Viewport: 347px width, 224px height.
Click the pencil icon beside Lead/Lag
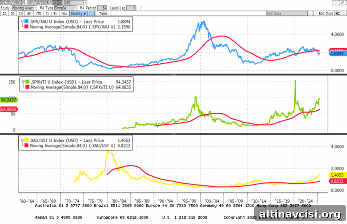141,8
